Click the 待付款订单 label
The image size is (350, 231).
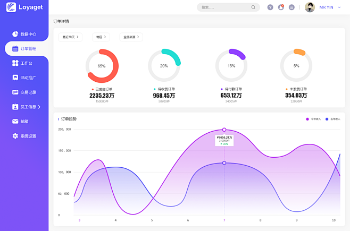[234, 89]
